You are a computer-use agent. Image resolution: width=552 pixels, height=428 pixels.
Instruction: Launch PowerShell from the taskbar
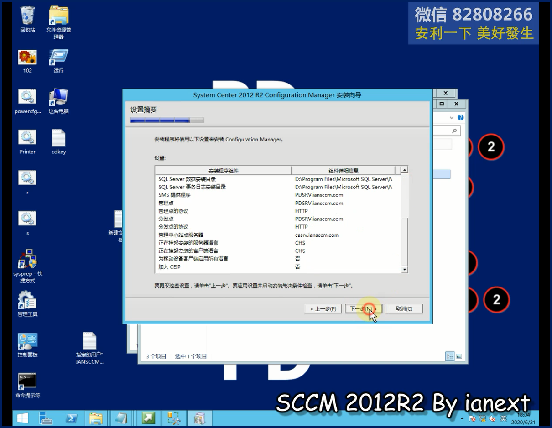[x=72, y=418]
